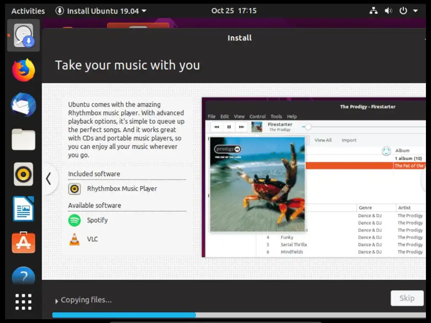Click the Take your music with you heading
The height and width of the screenshot is (323, 431).
click(x=128, y=65)
